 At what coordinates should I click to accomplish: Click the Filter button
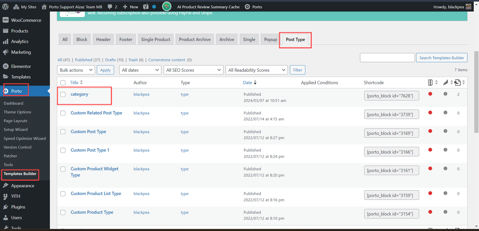pos(298,70)
